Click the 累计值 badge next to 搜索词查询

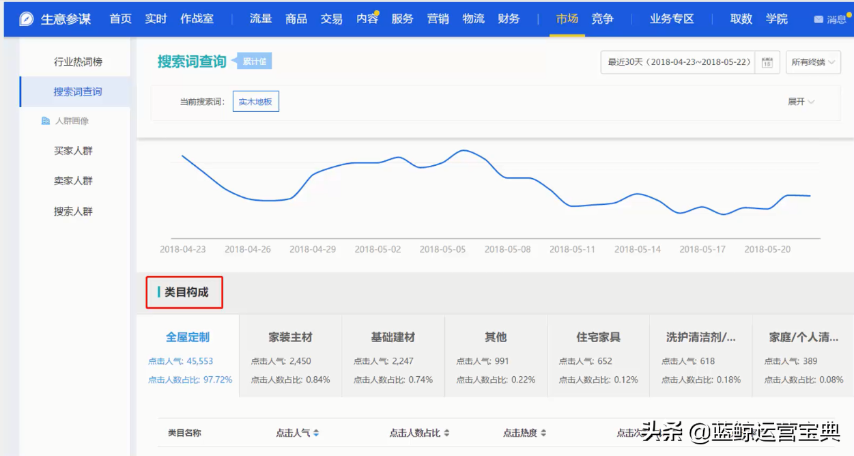click(255, 61)
